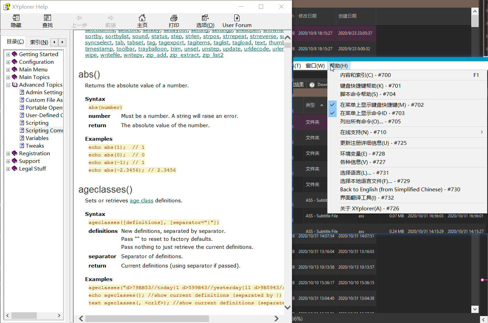Open the Options (选项) toolbar icon
The height and width of the screenshot is (323, 488).
point(205,18)
